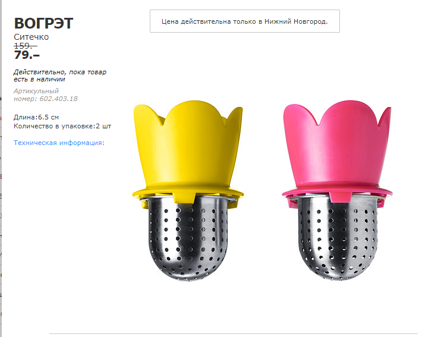Click the pink strainer's rim ring
Screen dimensions: 435x337
[x=336, y=193]
